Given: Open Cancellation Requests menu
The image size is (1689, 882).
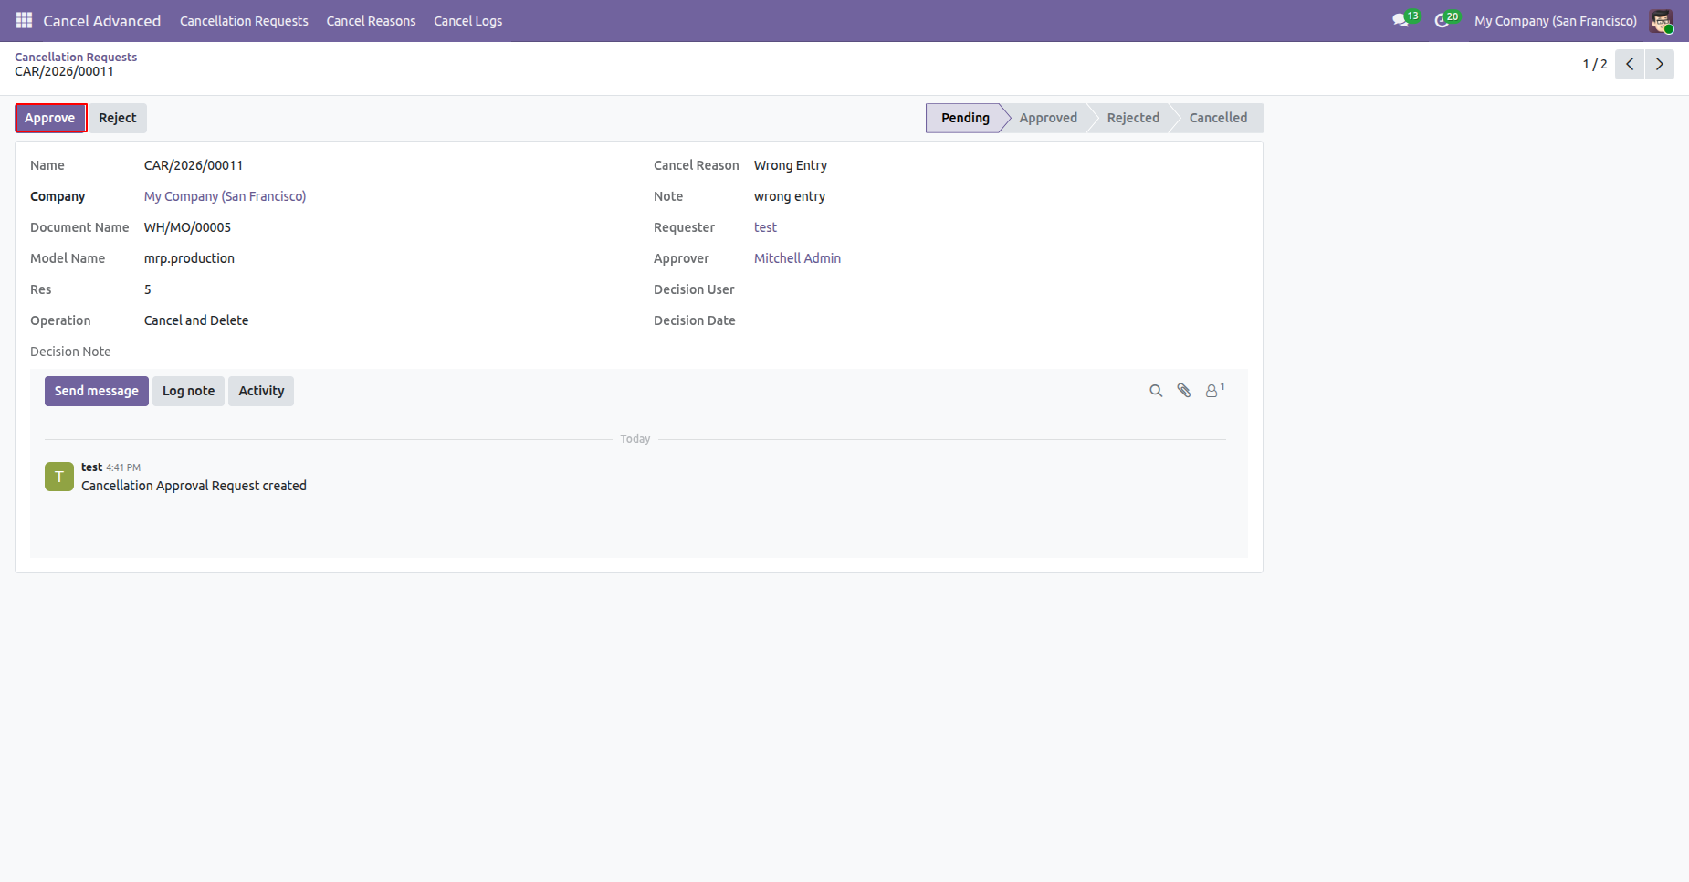Looking at the screenshot, I should pyautogui.click(x=244, y=20).
